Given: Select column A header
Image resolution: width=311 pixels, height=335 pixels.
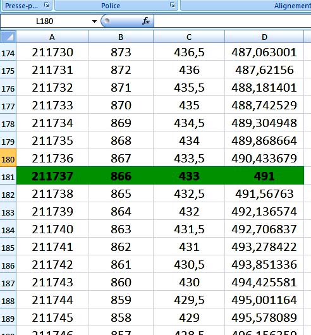Looking at the screenshot, I should click(52, 37).
